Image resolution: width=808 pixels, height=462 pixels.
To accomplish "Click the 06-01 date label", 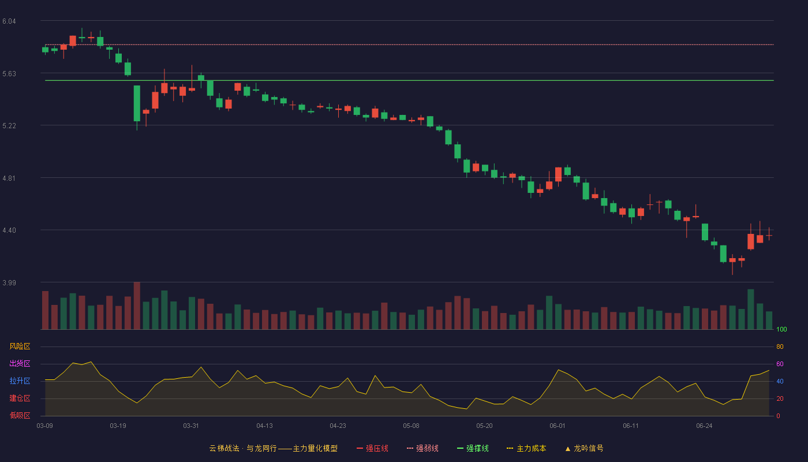I will 558,426.
